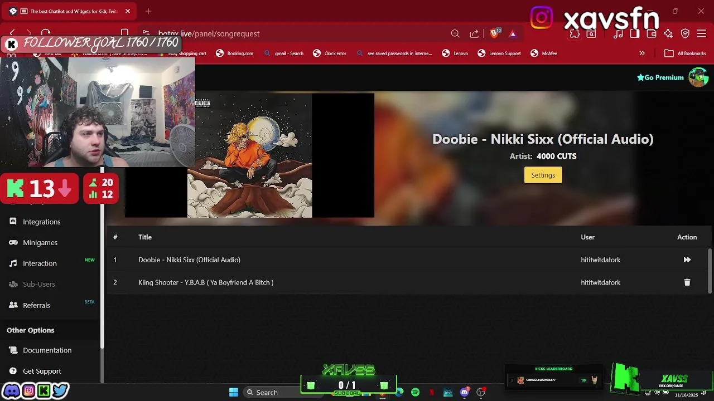Screen dimensions: 714x401
Task: Toggle the browser sidebar panel
Action: pos(634,33)
